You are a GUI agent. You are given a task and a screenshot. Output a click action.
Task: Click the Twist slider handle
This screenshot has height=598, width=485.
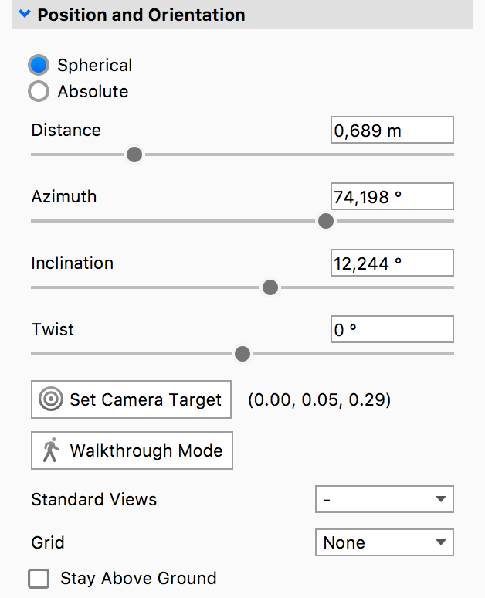pos(242,354)
